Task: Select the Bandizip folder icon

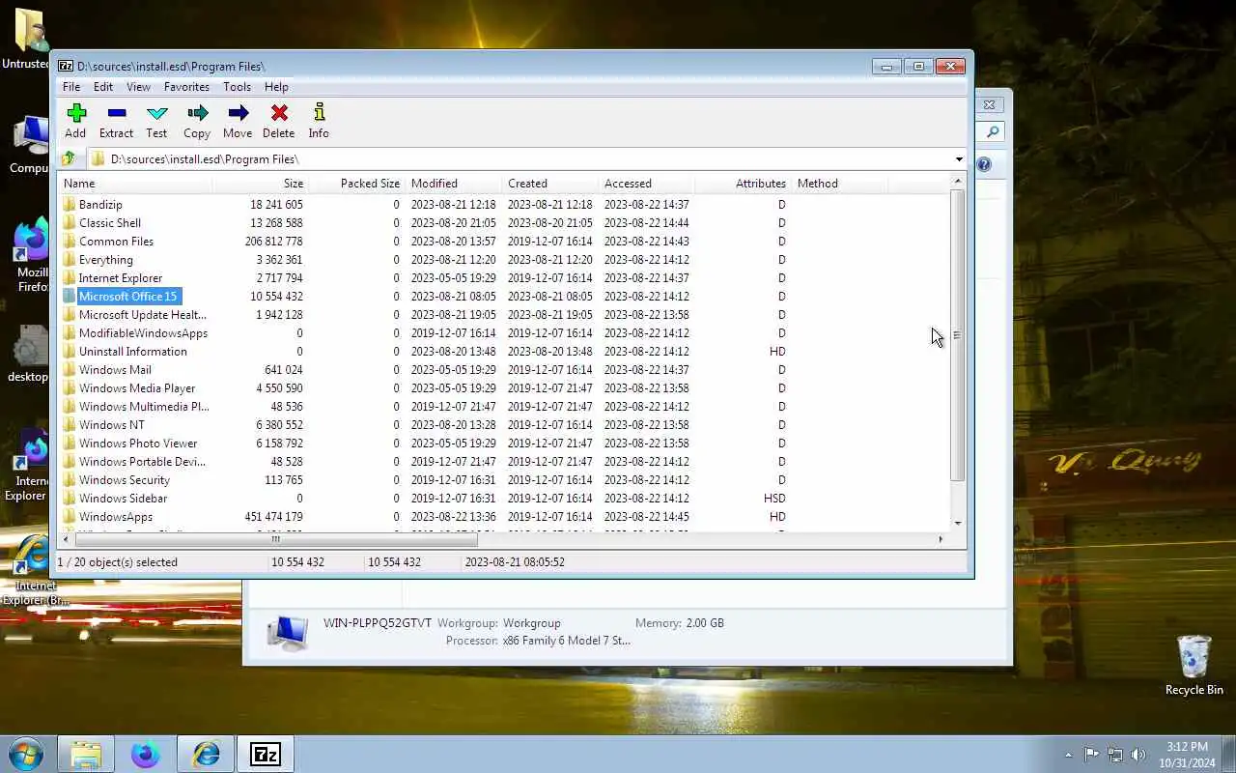Action: (69, 205)
